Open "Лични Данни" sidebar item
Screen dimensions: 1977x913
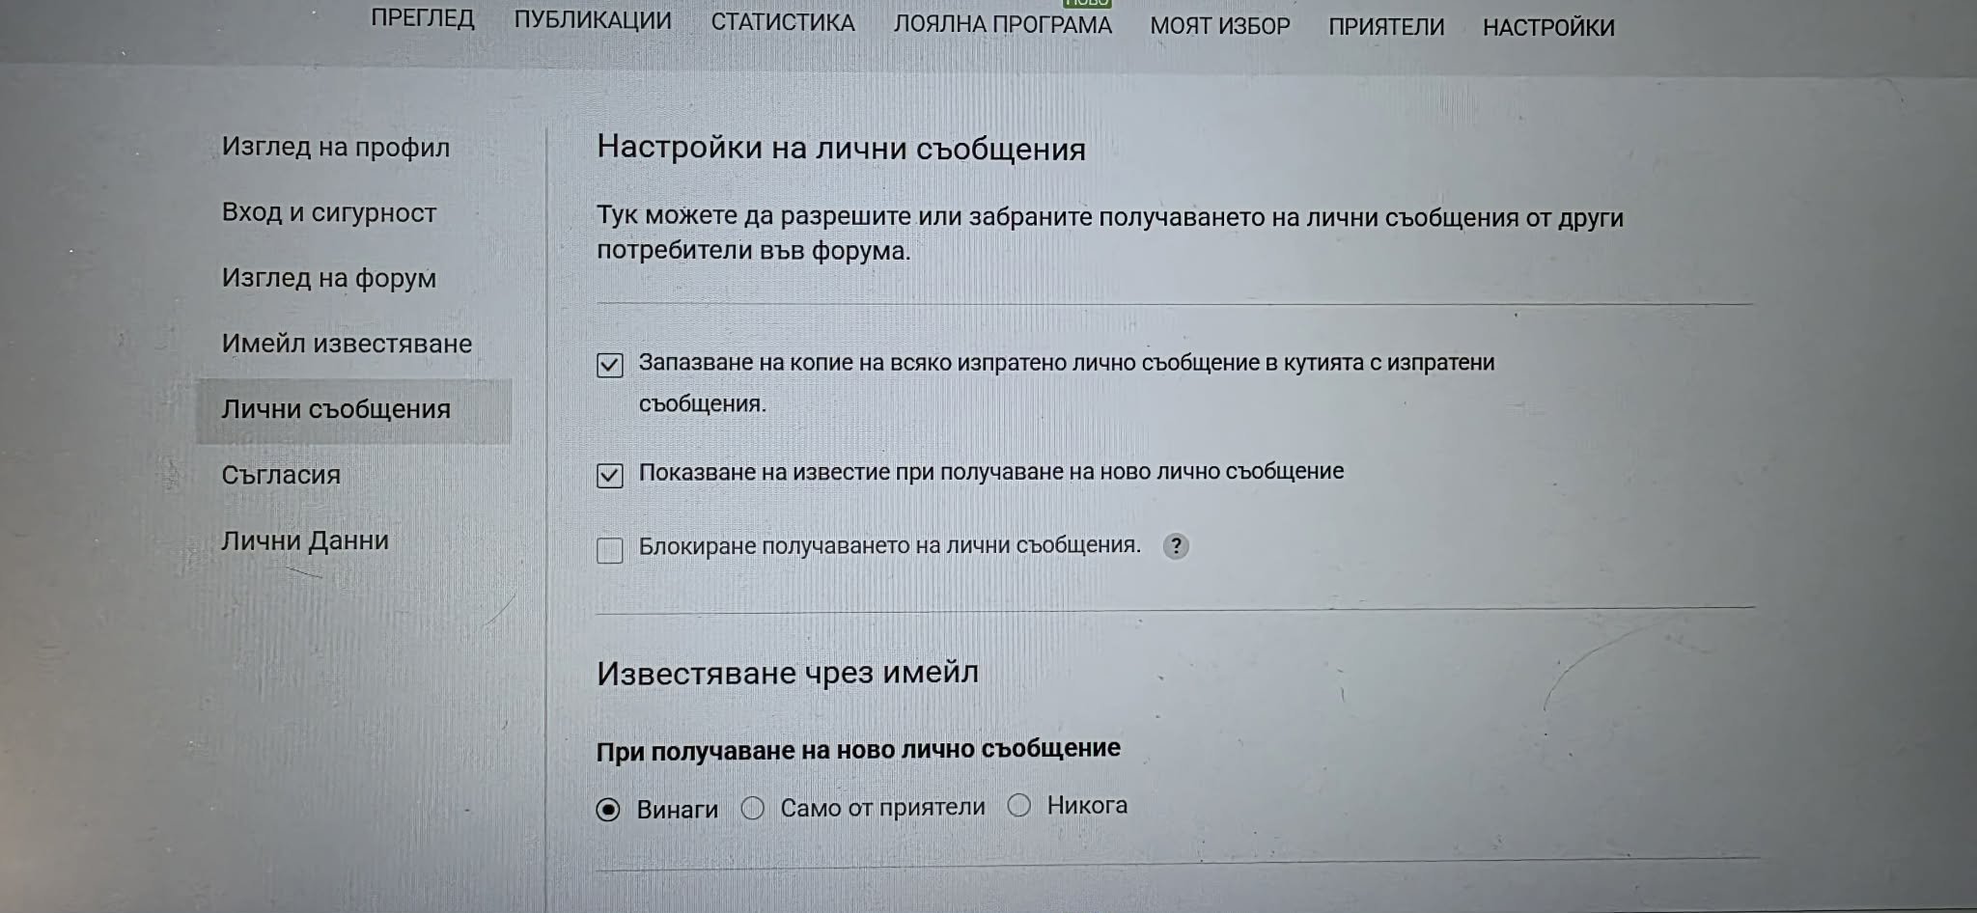point(305,540)
